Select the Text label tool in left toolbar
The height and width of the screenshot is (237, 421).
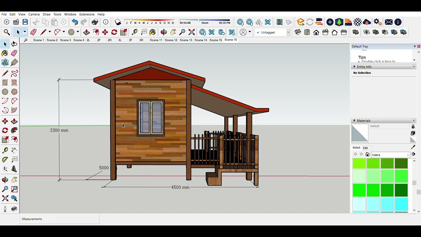(14, 159)
